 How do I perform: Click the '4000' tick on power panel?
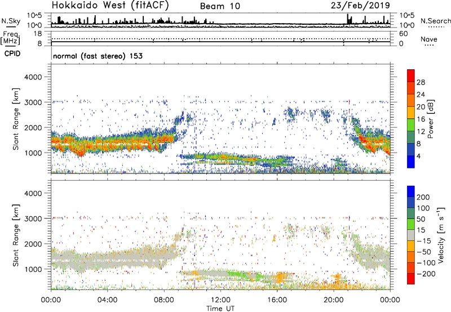33,77
